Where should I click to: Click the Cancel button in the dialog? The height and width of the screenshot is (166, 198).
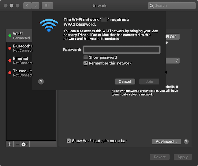point(125,81)
